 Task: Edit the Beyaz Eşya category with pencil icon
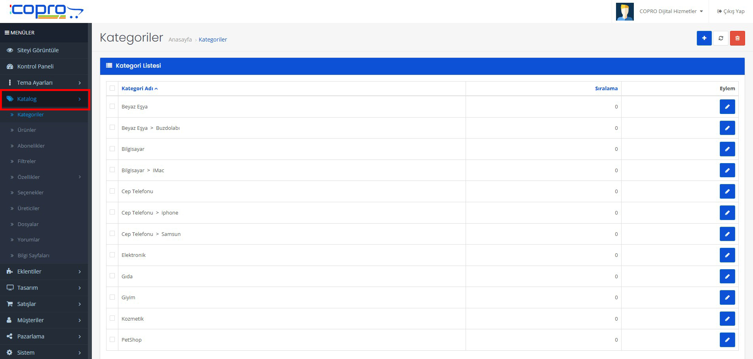point(727,107)
